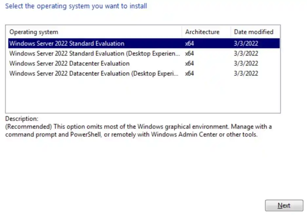The height and width of the screenshot is (215, 307).
Task: Click the date for Datacenter Evaluation (Desktop Experience)
Action: (x=246, y=74)
